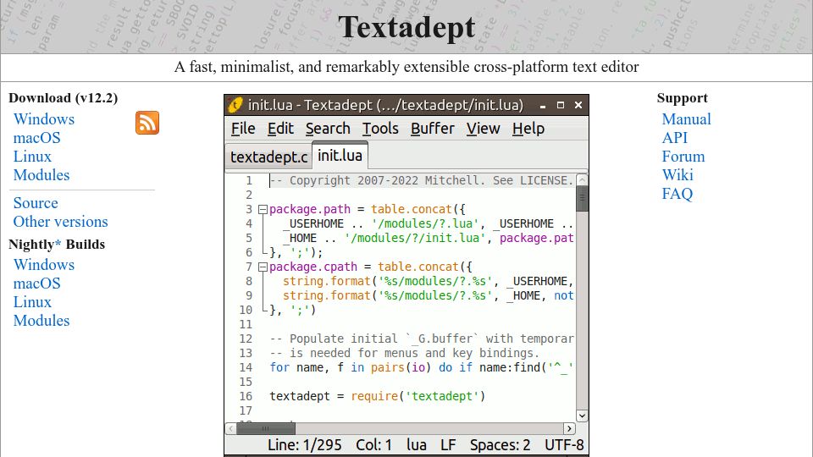This screenshot has width=813, height=457.
Task: Click package.cpath on line 7
Action: 313,267
